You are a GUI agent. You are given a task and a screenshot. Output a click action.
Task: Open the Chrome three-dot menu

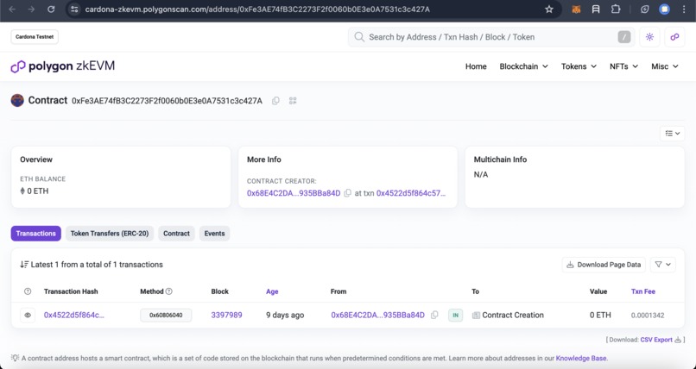[684, 9]
